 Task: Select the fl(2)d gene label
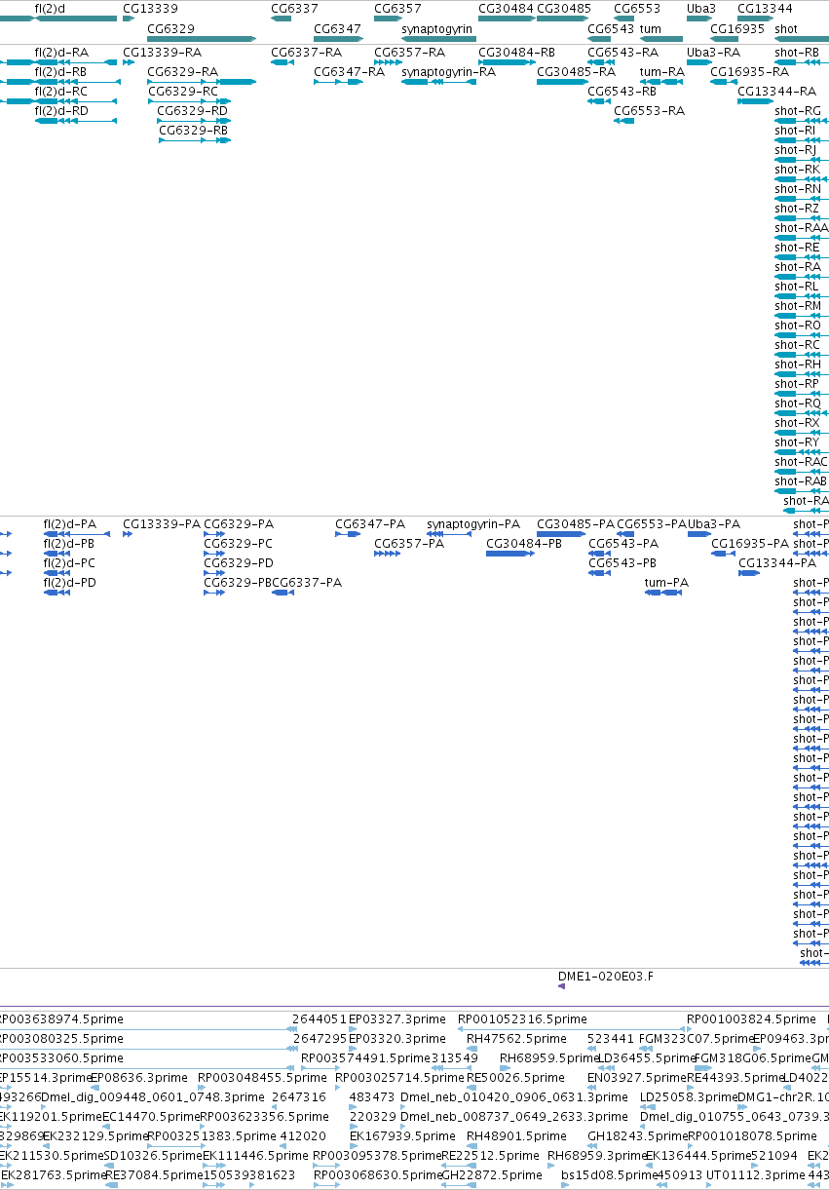tap(51, 9)
